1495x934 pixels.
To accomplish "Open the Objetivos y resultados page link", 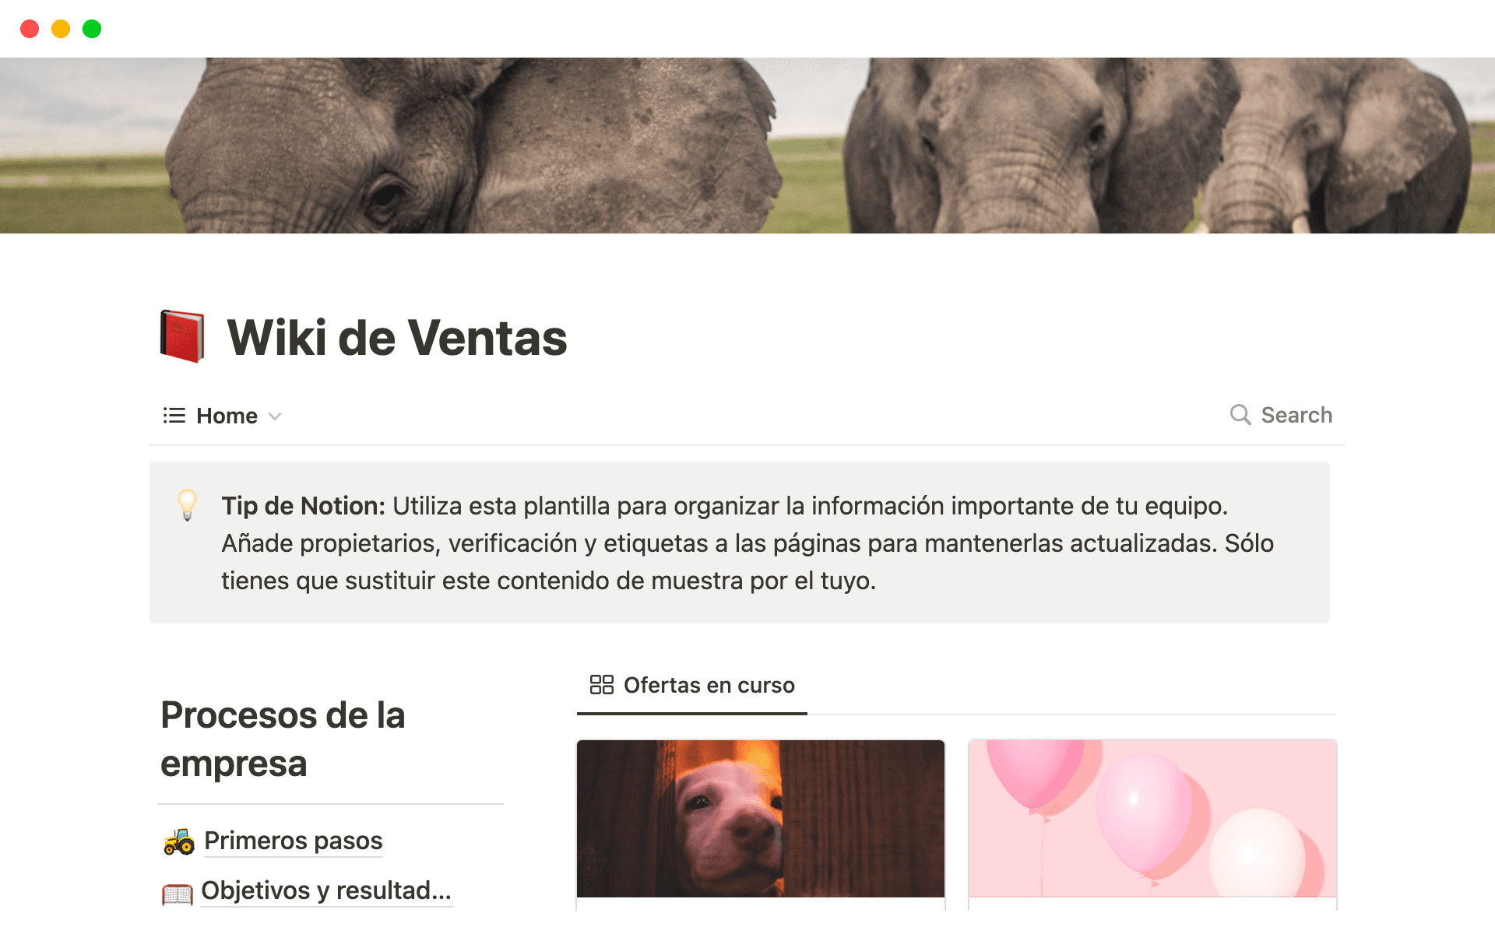I will tap(326, 890).
